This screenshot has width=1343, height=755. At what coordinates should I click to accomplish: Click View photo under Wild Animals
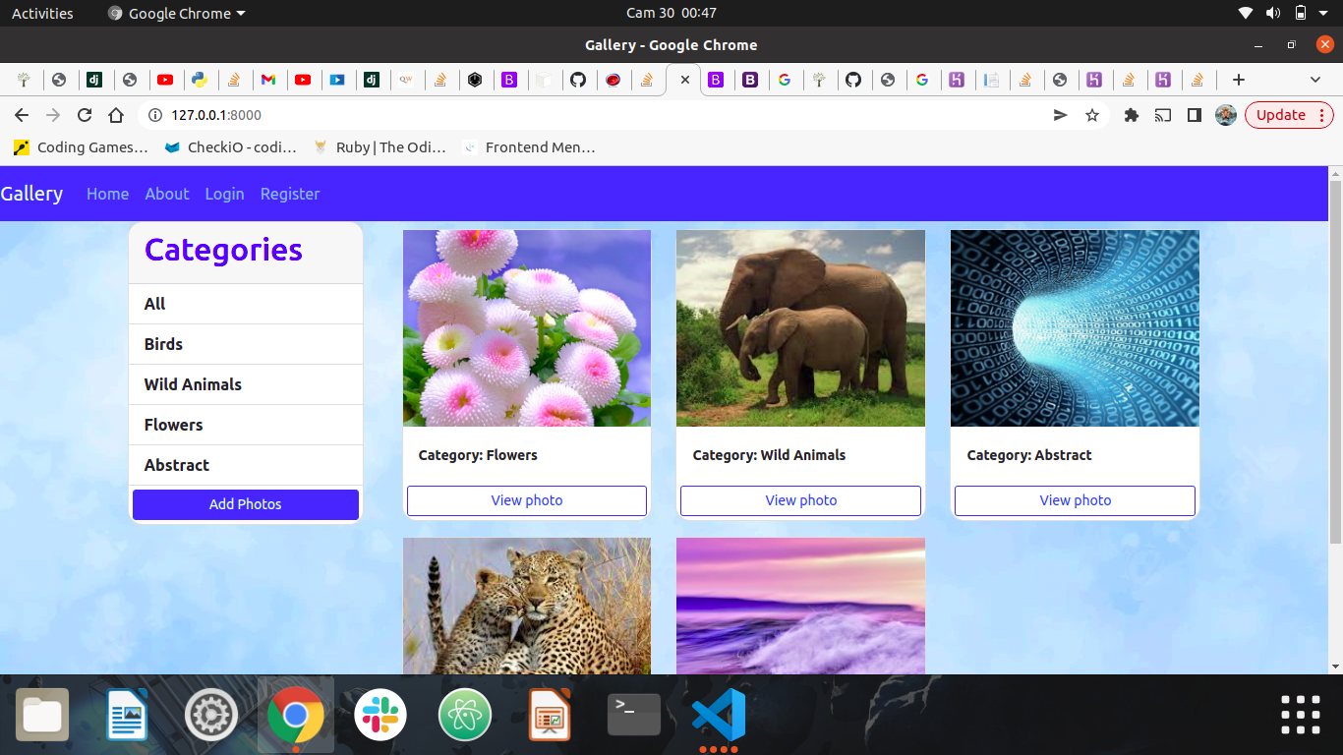pos(800,500)
